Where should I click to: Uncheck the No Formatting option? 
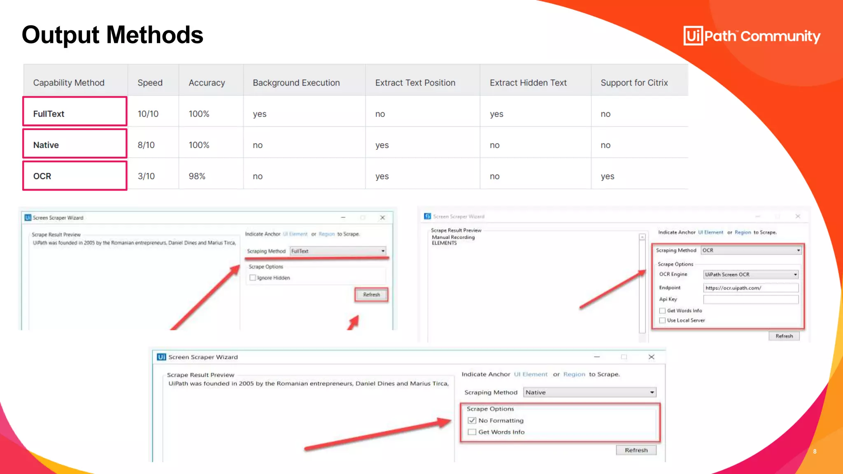[x=472, y=421]
